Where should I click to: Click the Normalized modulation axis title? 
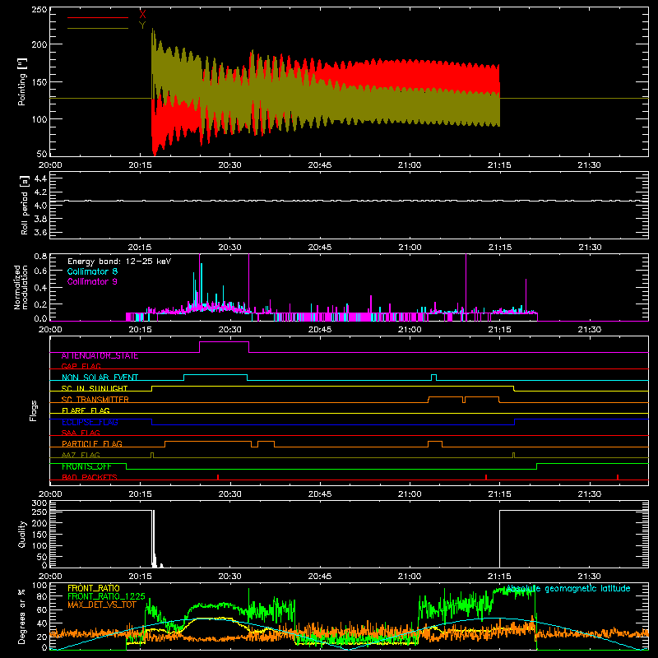[x=21, y=287]
